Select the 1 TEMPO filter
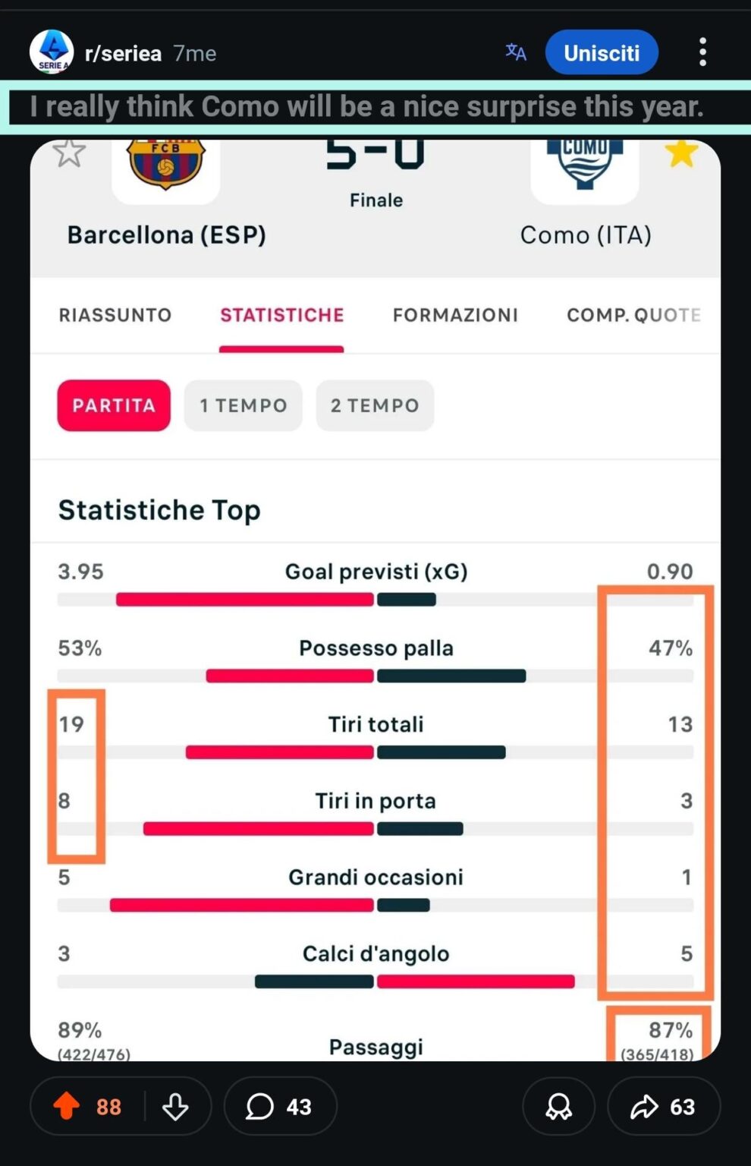This screenshot has height=1166, width=751. (x=243, y=405)
